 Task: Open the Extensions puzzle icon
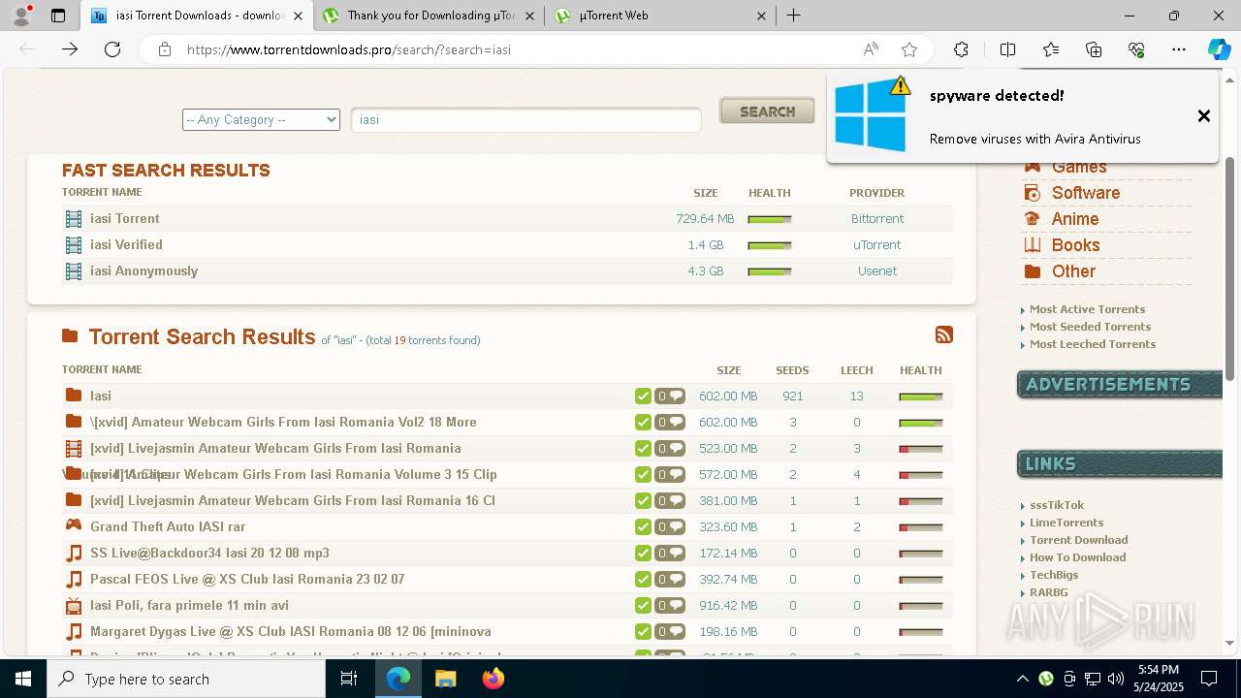pos(961,49)
